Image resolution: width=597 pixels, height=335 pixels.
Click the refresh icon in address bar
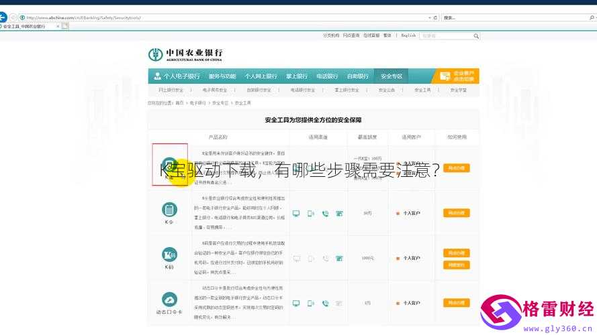pyautogui.click(x=435, y=18)
